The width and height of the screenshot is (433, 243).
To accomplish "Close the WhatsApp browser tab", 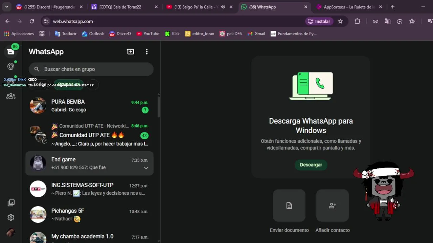I will coord(306,7).
